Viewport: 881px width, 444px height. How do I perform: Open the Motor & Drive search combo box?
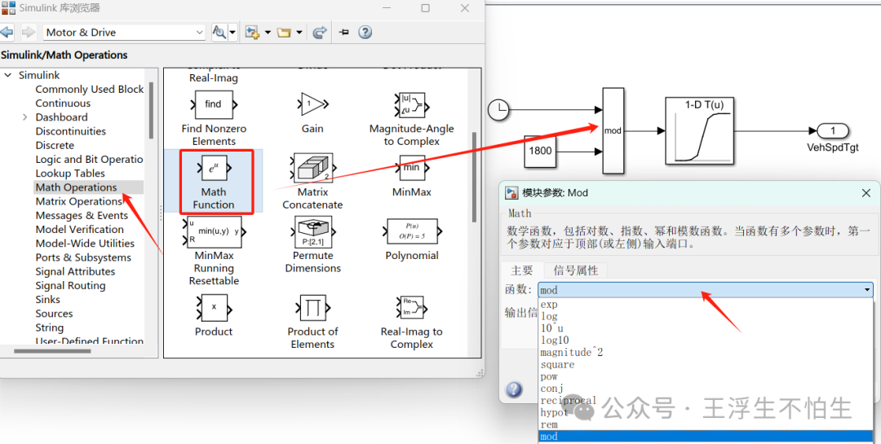(x=125, y=33)
